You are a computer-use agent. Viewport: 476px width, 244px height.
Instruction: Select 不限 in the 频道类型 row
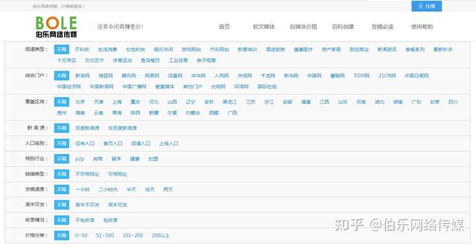click(61, 50)
